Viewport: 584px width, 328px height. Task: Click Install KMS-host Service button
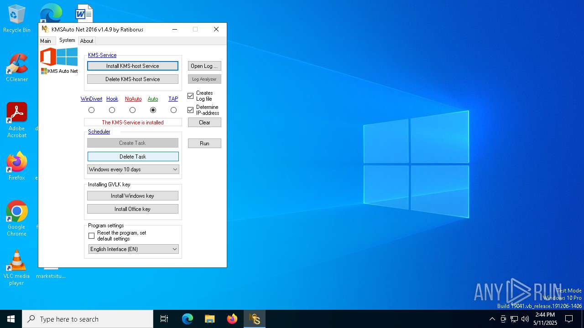tap(133, 66)
